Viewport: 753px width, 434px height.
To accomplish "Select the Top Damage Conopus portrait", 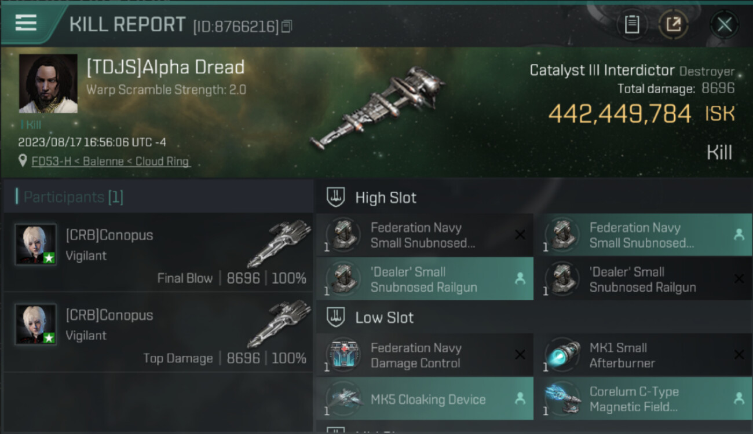I will pyautogui.click(x=36, y=324).
